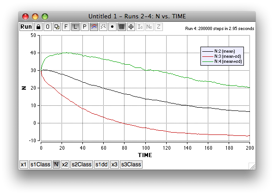Select the P toolbar button
Screen dimensions: 274x195
[85, 27]
